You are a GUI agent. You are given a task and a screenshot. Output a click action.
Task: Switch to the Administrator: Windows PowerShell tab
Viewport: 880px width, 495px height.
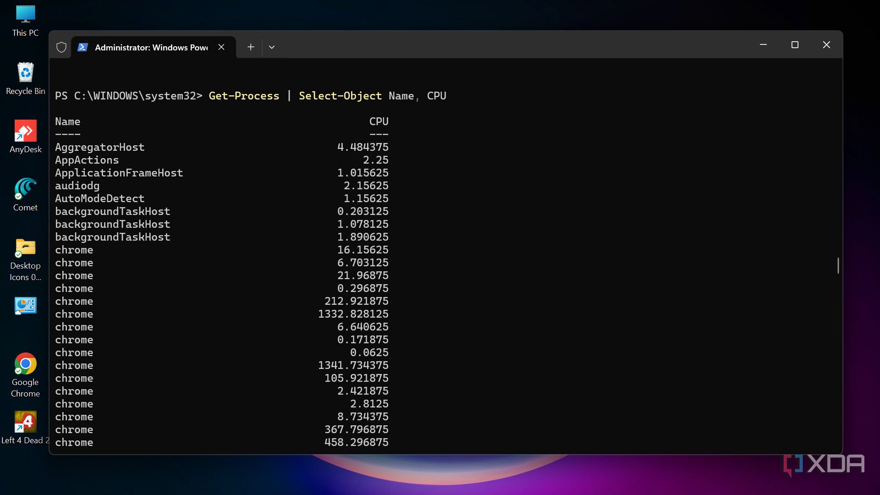[x=153, y=47]
